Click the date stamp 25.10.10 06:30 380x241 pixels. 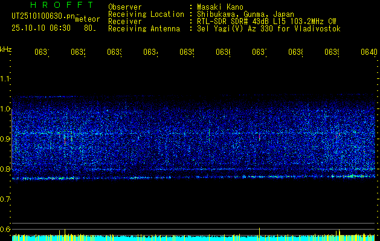coord(41,28)
